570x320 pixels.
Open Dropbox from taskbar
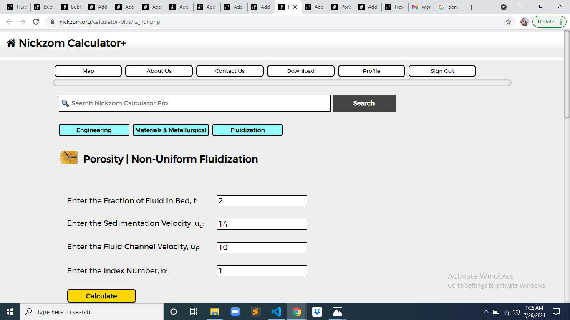click(317, 312)
